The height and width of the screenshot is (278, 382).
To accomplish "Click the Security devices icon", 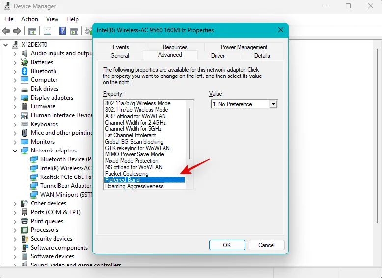I will pyautogui.click(x=25, y=239).
